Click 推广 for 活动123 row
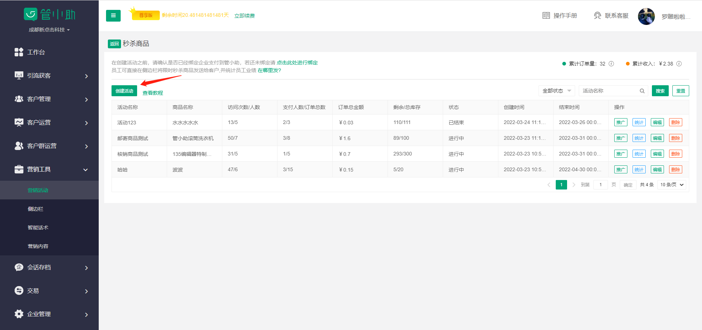Screen dimensions: 702x330 (621, 122)
